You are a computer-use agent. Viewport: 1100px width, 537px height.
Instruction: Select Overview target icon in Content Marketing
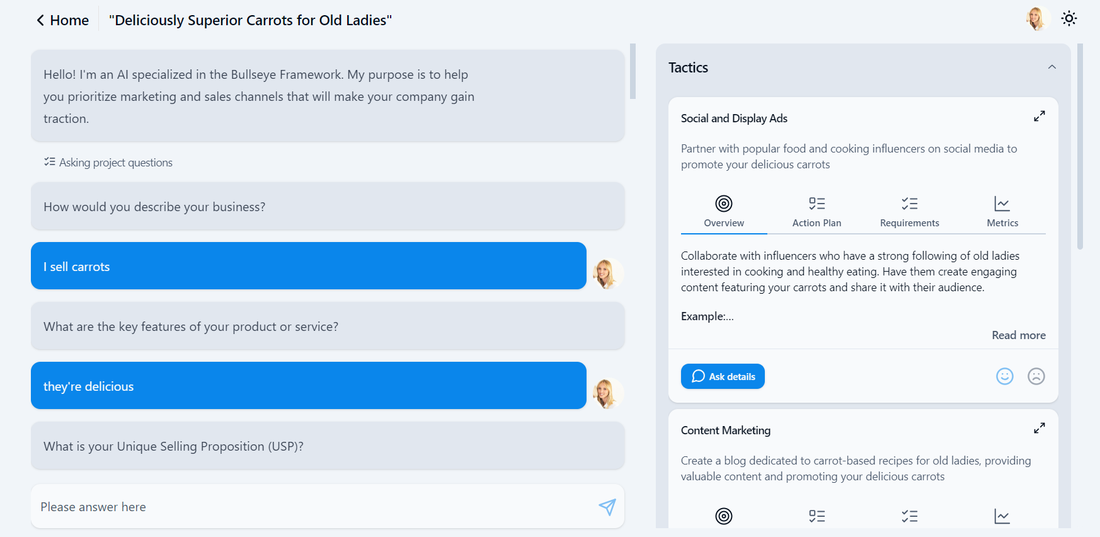pyautogui.click(x=724, y=516)
